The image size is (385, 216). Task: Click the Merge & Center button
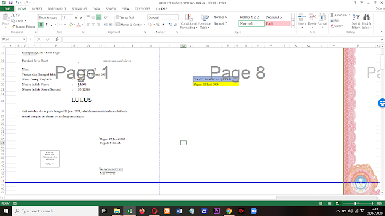[129, 25]
